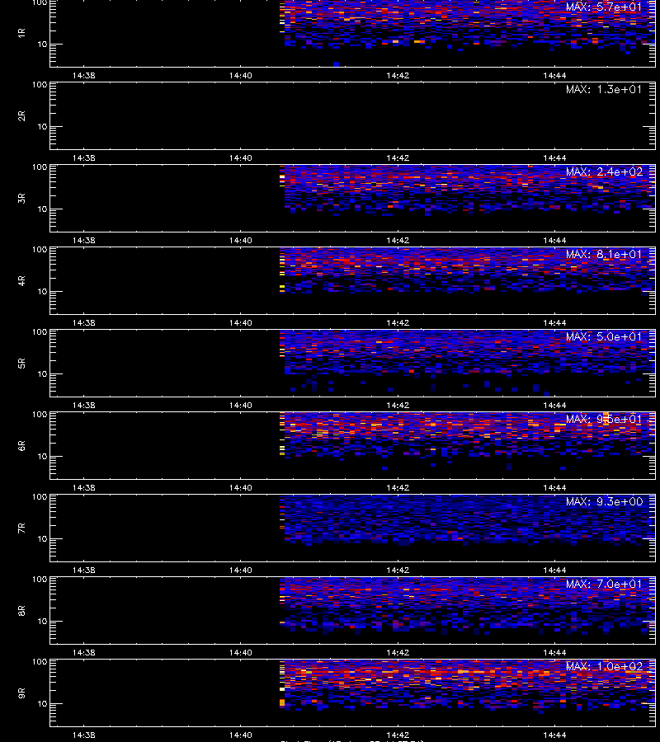Click inside the 3R spectrogram data
This screenshot has height=742, width=660.
[x=468, y=190]
